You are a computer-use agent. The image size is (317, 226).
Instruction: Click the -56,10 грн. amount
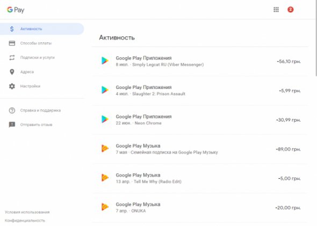tap(289, 62)
